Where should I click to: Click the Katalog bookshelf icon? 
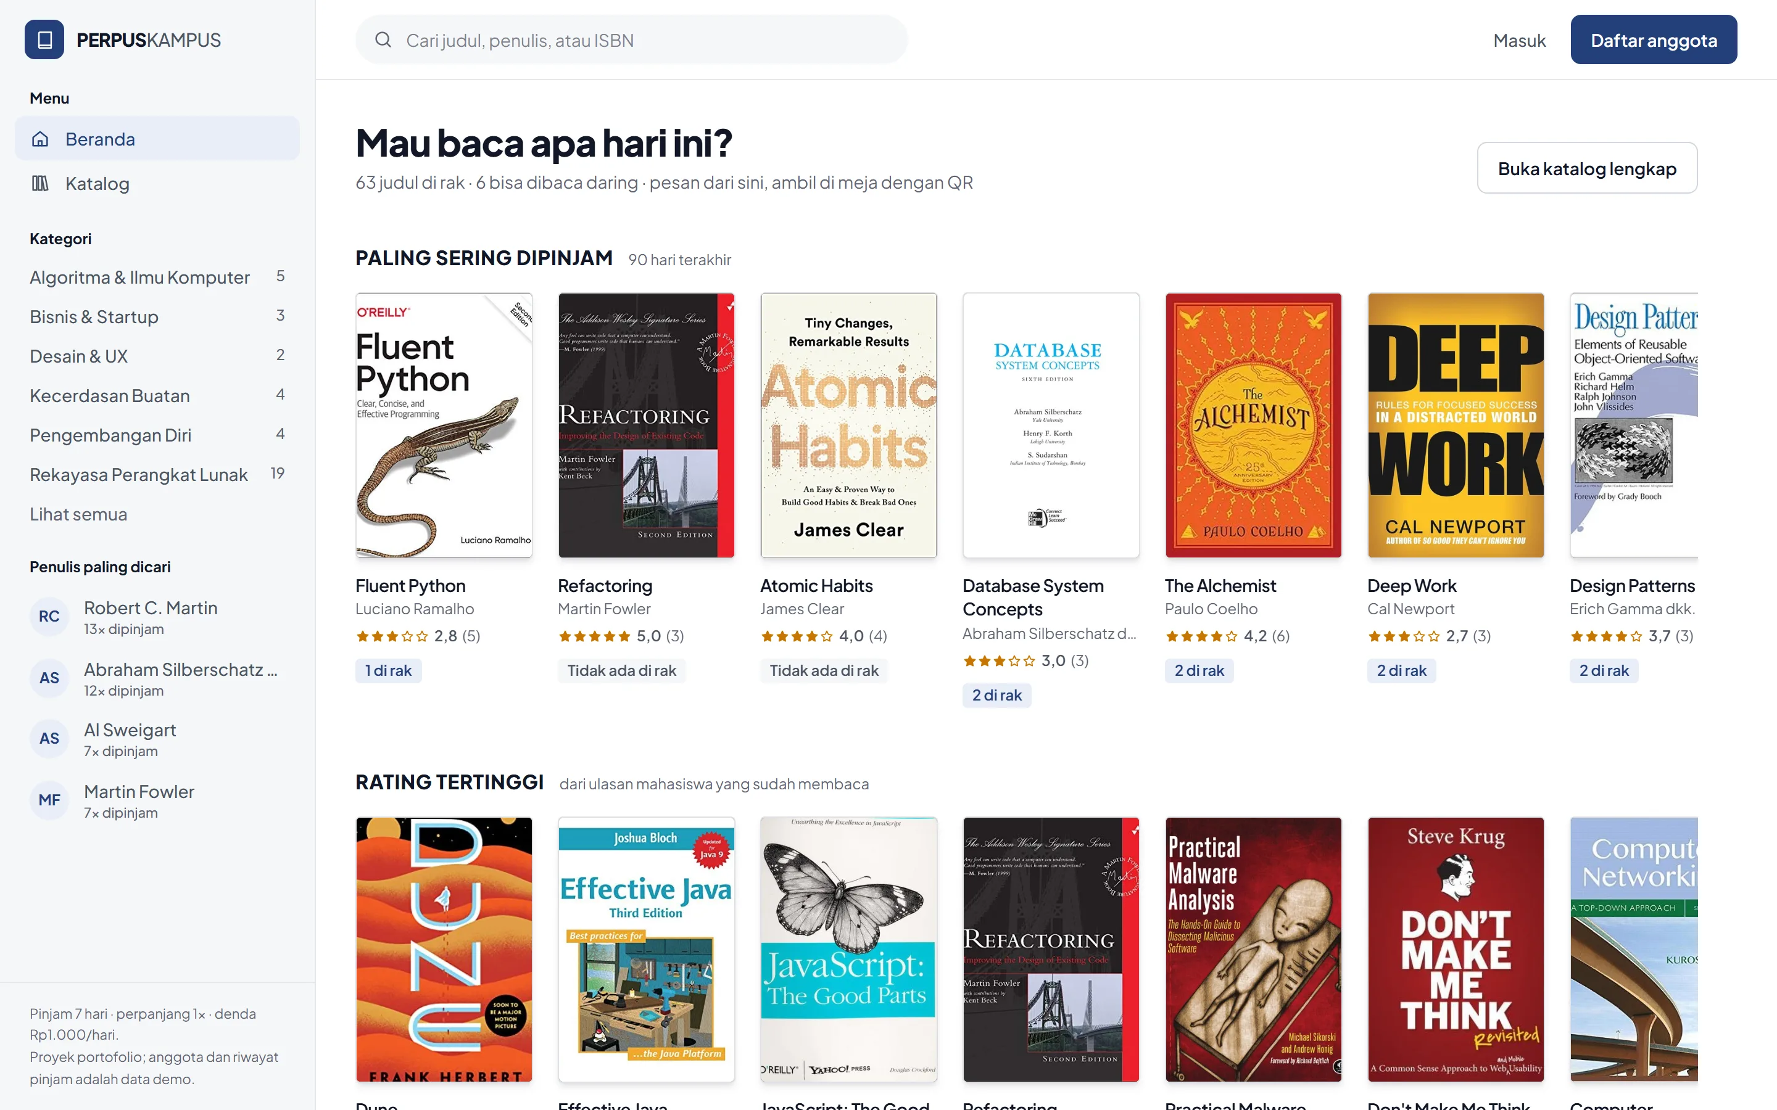(x=40, y=184)
